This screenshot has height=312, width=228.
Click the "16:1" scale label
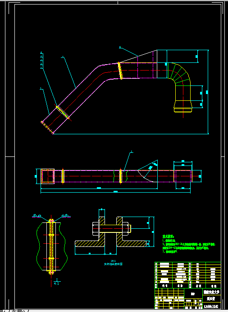113,261
